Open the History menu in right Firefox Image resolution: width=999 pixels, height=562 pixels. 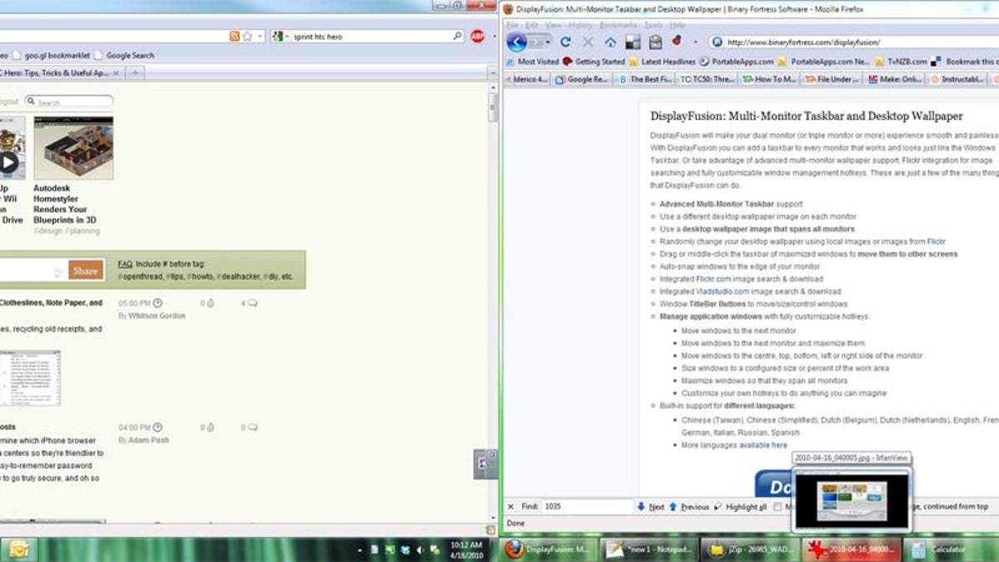(580, 25)
